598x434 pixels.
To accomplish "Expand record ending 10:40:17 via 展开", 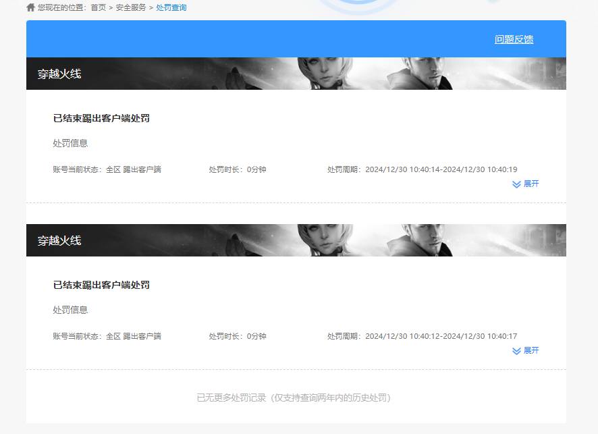I will pos(526,350).
